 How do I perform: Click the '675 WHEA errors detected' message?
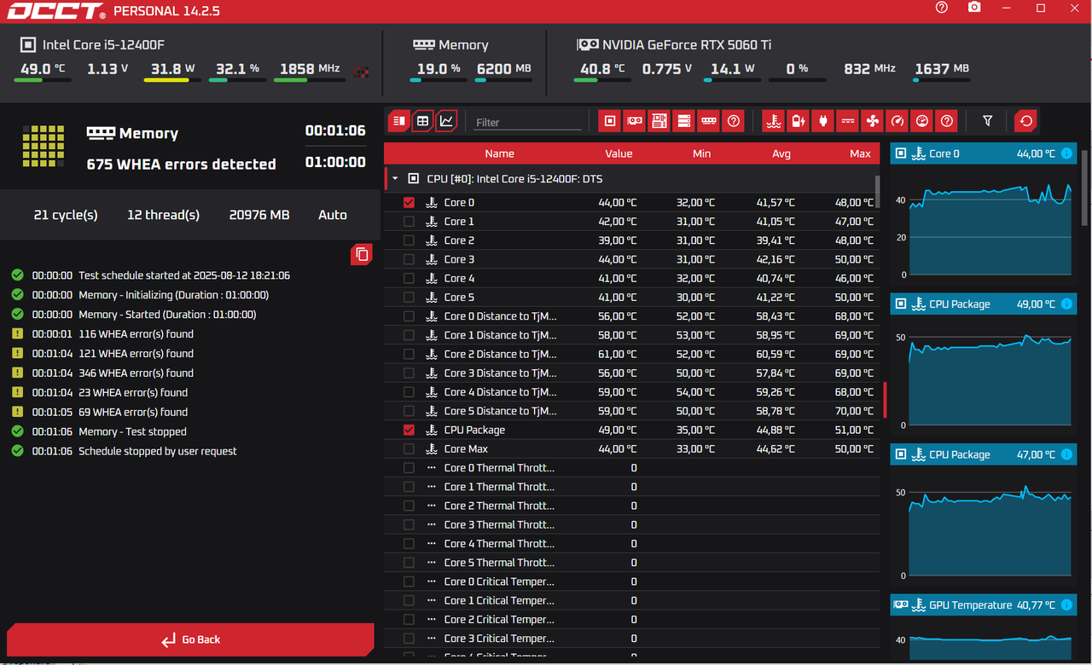[181, 165]
